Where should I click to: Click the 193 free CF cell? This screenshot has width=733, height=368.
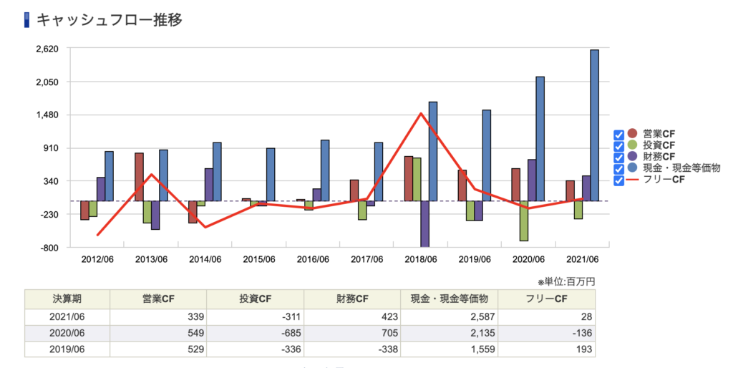(546, 349)
